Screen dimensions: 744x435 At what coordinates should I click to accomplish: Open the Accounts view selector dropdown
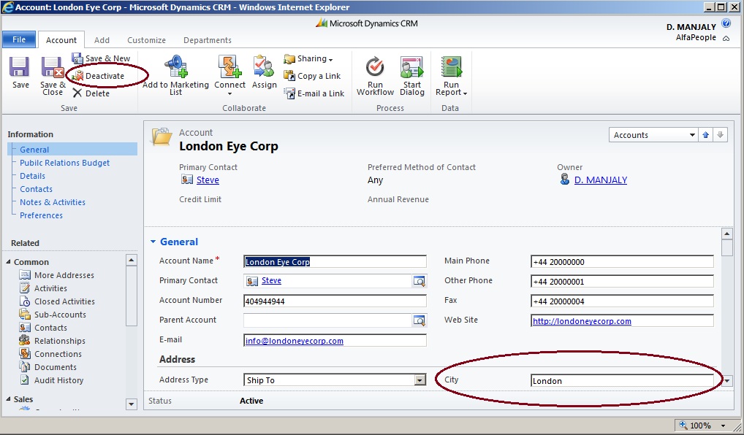[x=691, y=134]
